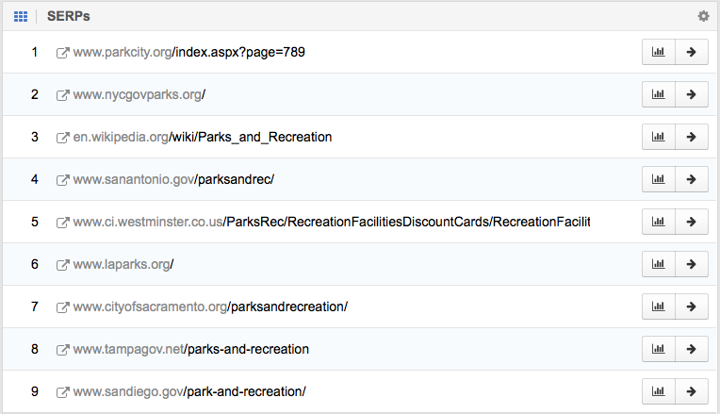Visit the www.nycgovparks.org link
Image resolution: width=720 pixels, height=414 pixels.
tap(139, 94)
